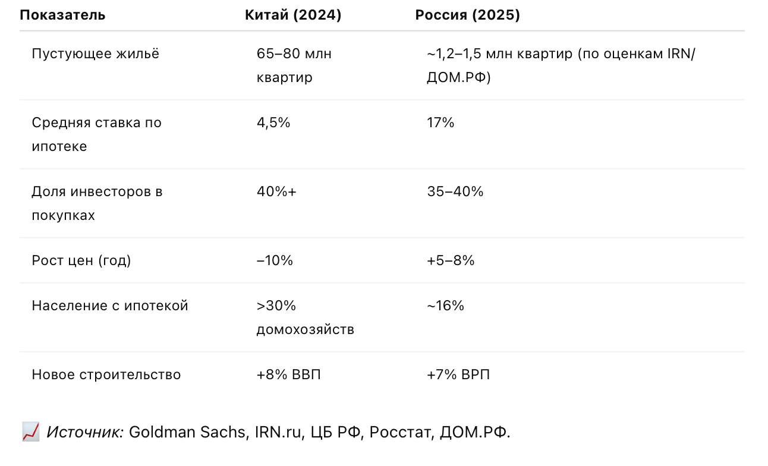Viewport: 768px width, 466px height.
Task: Click the Показатель column header
Action: pos(62,15)
